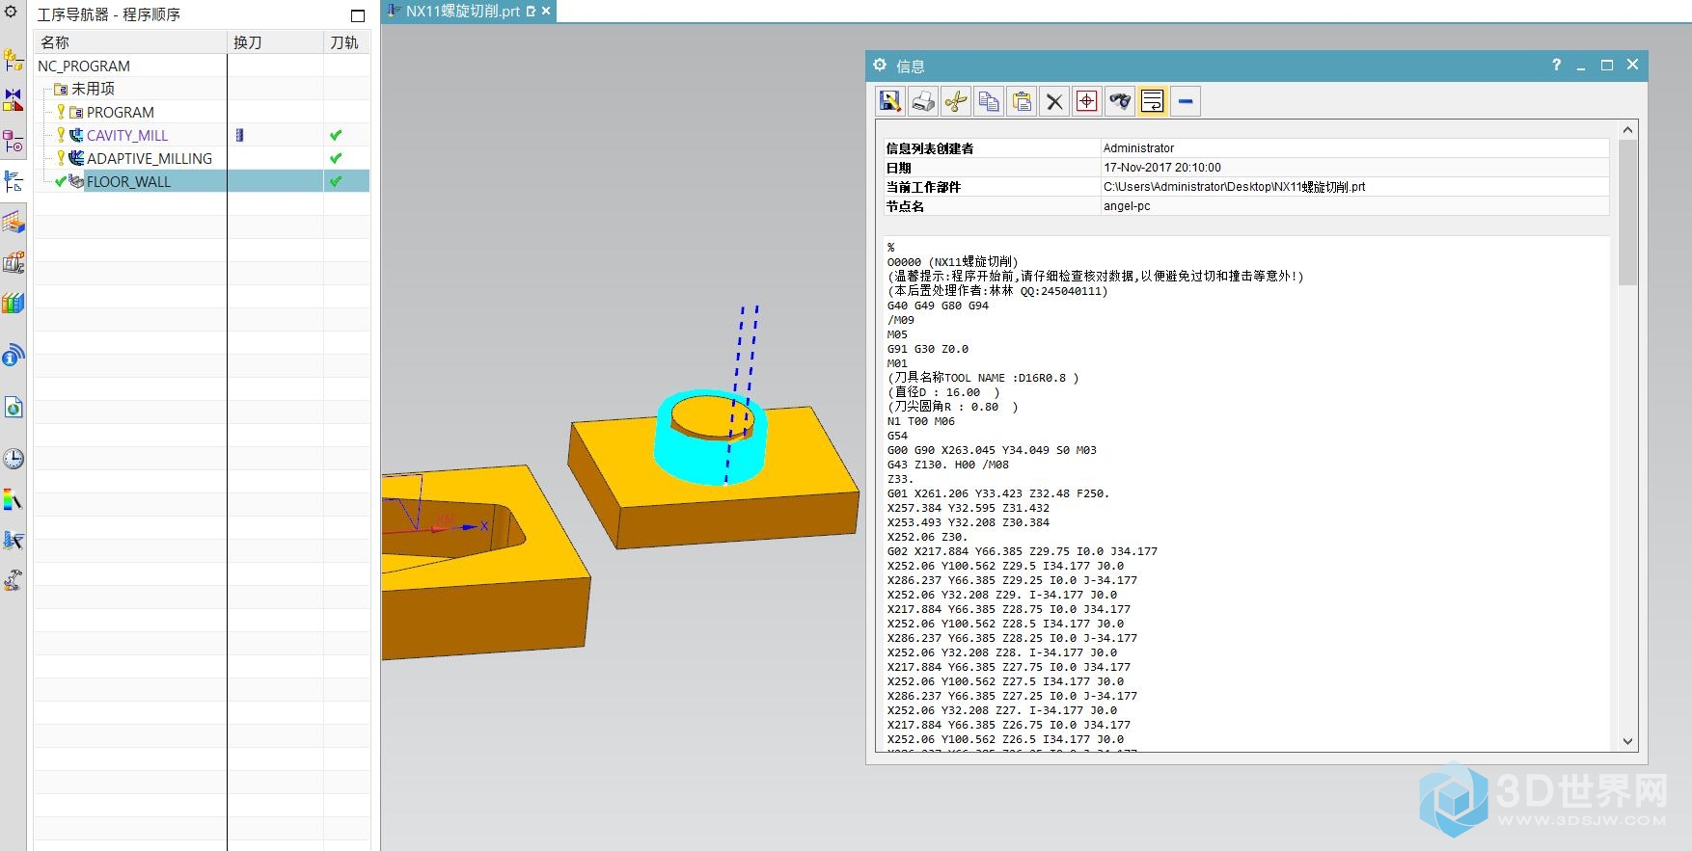1692x851 pixels.
Task: Click the 名称 column header
Action: [x=130, y=42]
